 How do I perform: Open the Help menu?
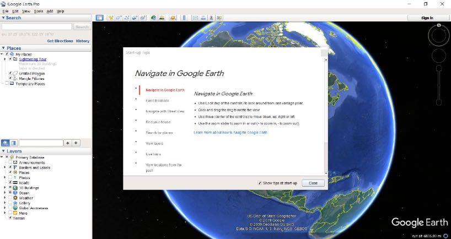61,11
